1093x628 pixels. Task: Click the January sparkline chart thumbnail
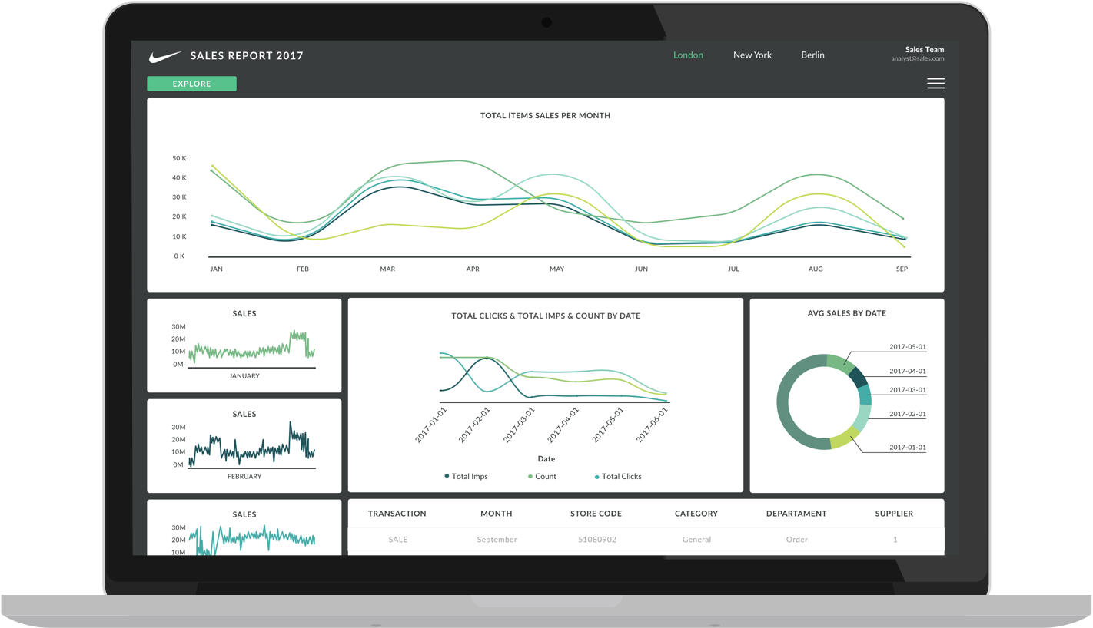click(x=244, y=345)
